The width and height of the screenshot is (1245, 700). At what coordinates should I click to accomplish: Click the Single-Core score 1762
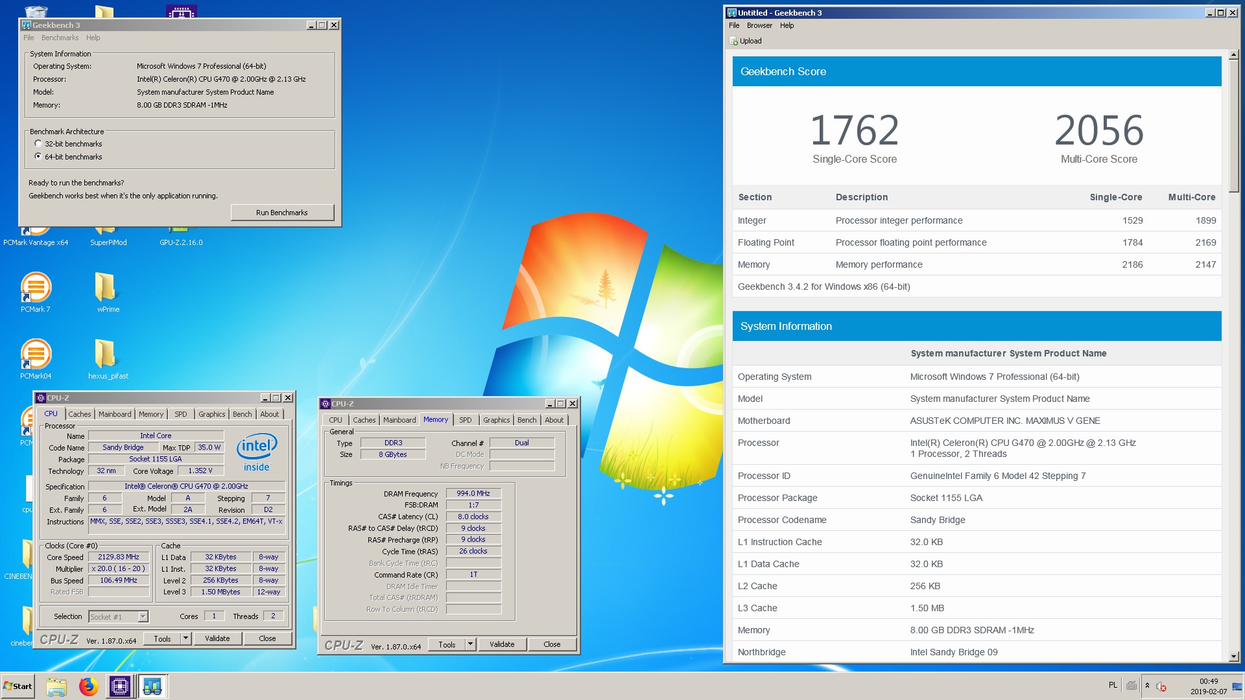854,130
